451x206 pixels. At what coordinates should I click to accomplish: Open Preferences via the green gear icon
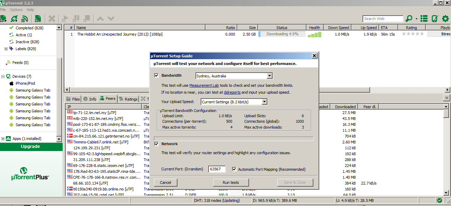pyautogui.click(x=445, y=19)
